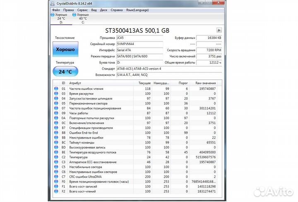Open the Правка menu

pos(68,10)
